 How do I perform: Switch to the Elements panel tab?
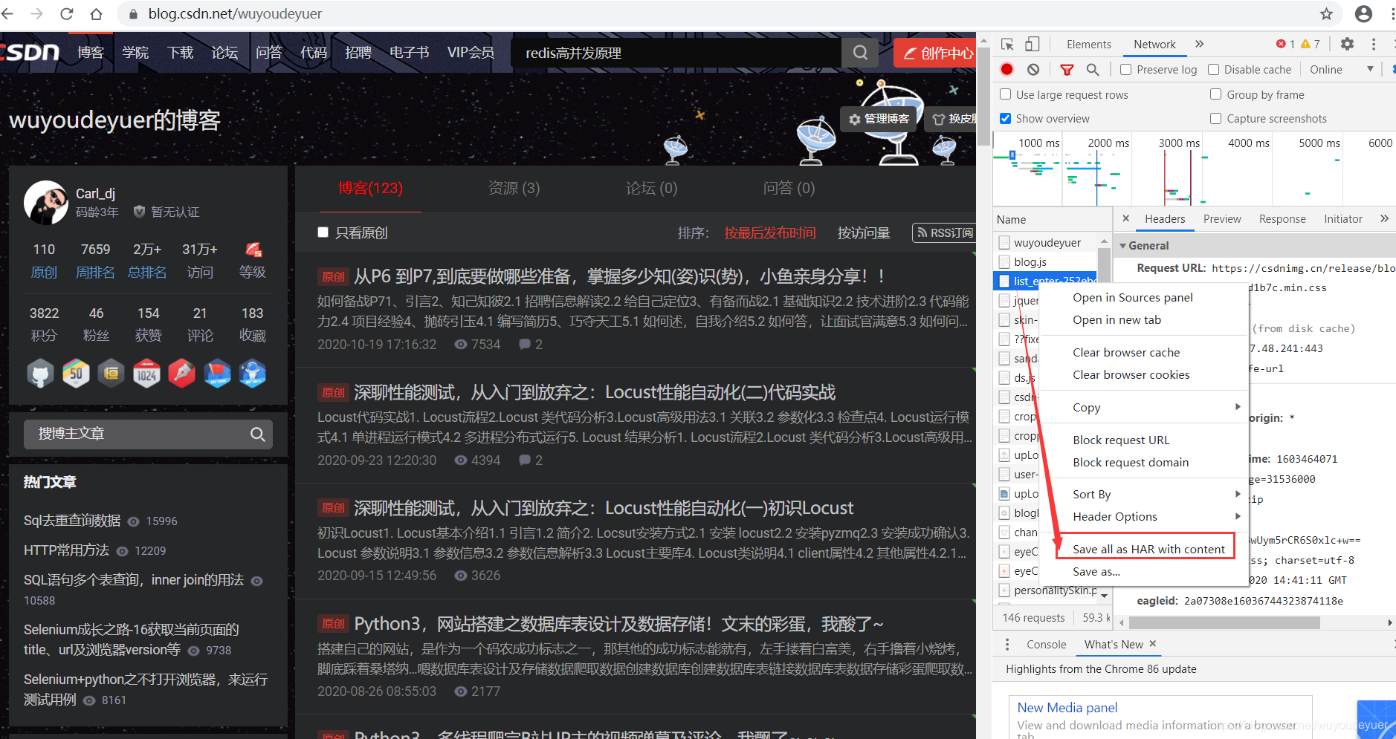1088,45
